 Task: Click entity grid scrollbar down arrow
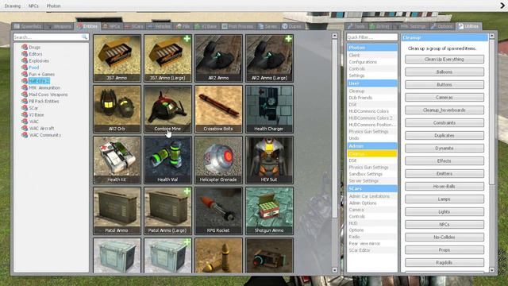335,270
